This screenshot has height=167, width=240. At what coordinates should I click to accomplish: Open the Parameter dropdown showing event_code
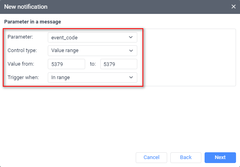tap(88, 37)
